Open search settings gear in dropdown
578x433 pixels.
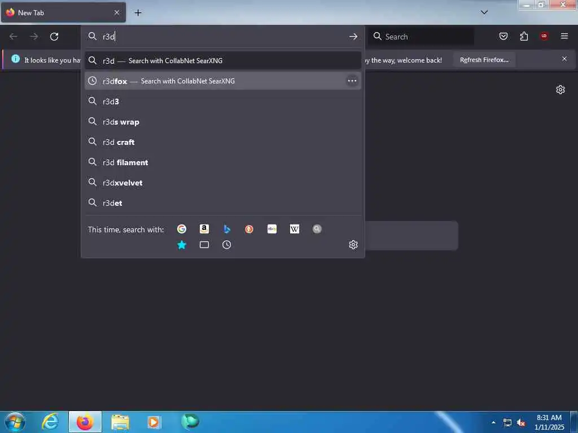(x=353, y=245)
